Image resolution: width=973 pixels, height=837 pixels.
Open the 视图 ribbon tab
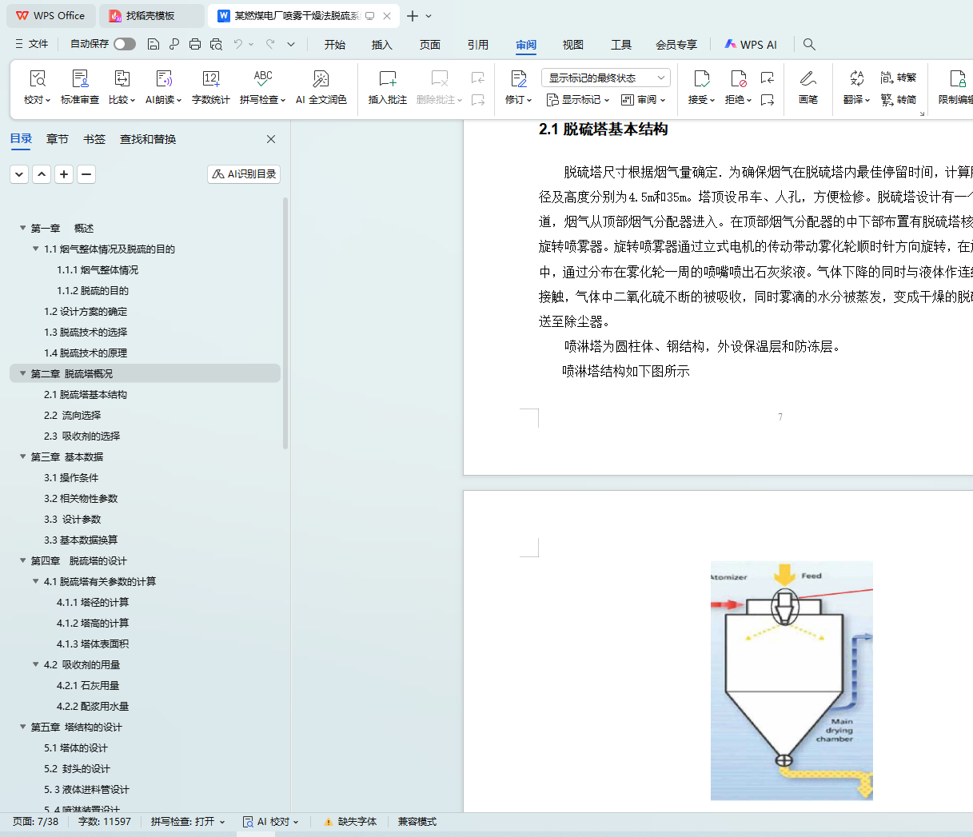573,45
